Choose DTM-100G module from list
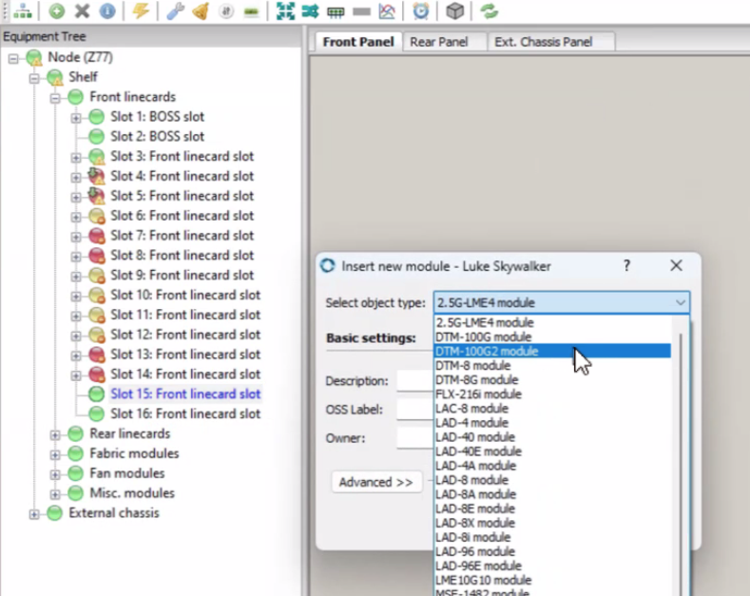750x596 pixels. coord(552,336)
